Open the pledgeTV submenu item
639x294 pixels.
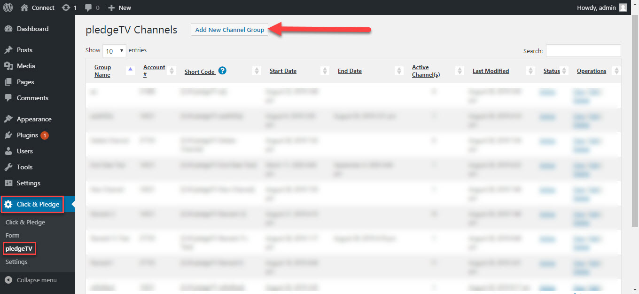19,248
